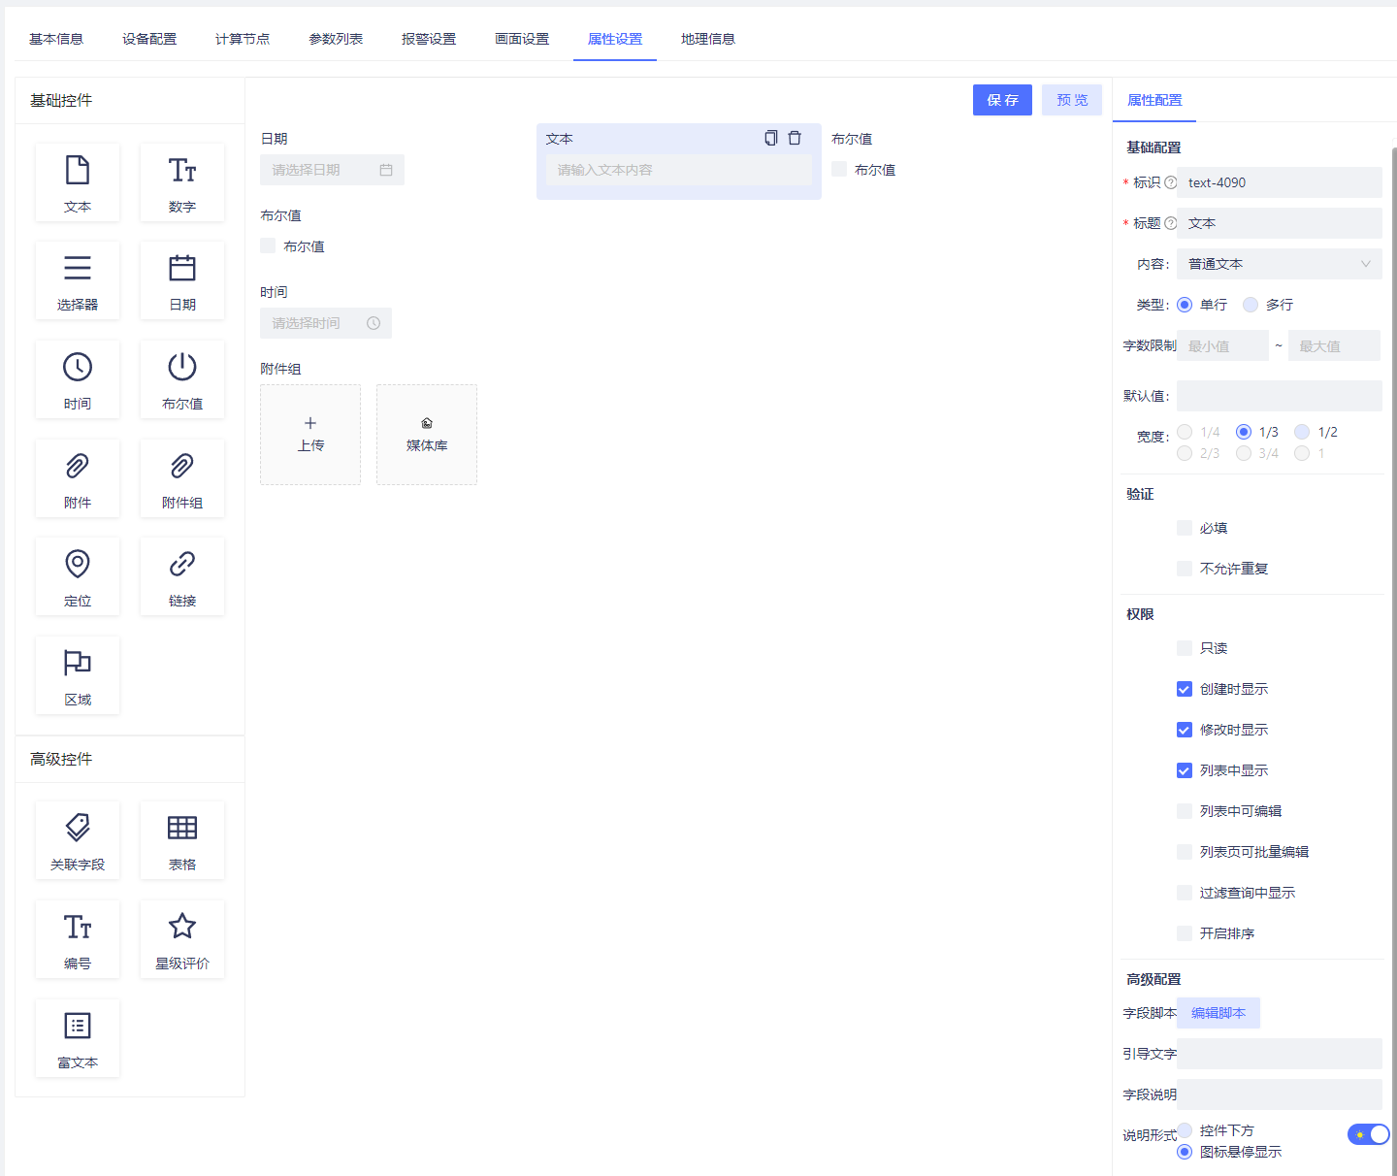Pick the 区域 region widget
The height and width of the screenshot is (1176, 1397).
[x=78, y=675]
